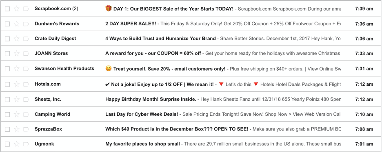Mark JOANN Stores email as important
Image resolution: width=382 pixels, height=152 pixels.
pos(26,54)
